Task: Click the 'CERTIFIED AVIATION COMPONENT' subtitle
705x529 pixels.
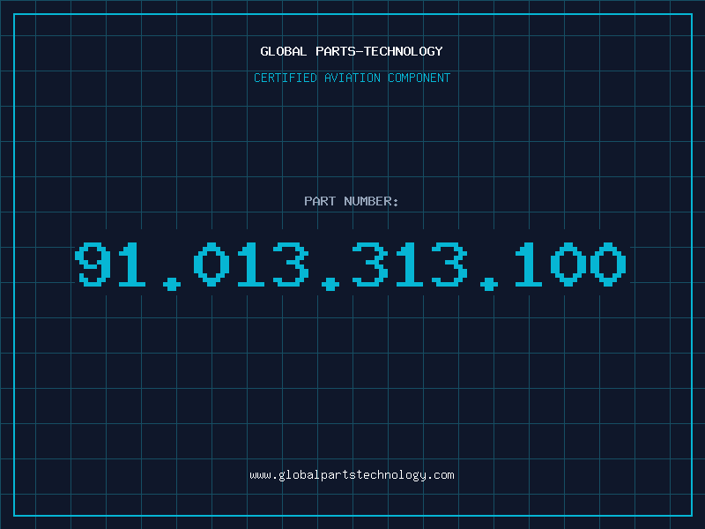Action: pyautogui.click(x=352, y=78)
